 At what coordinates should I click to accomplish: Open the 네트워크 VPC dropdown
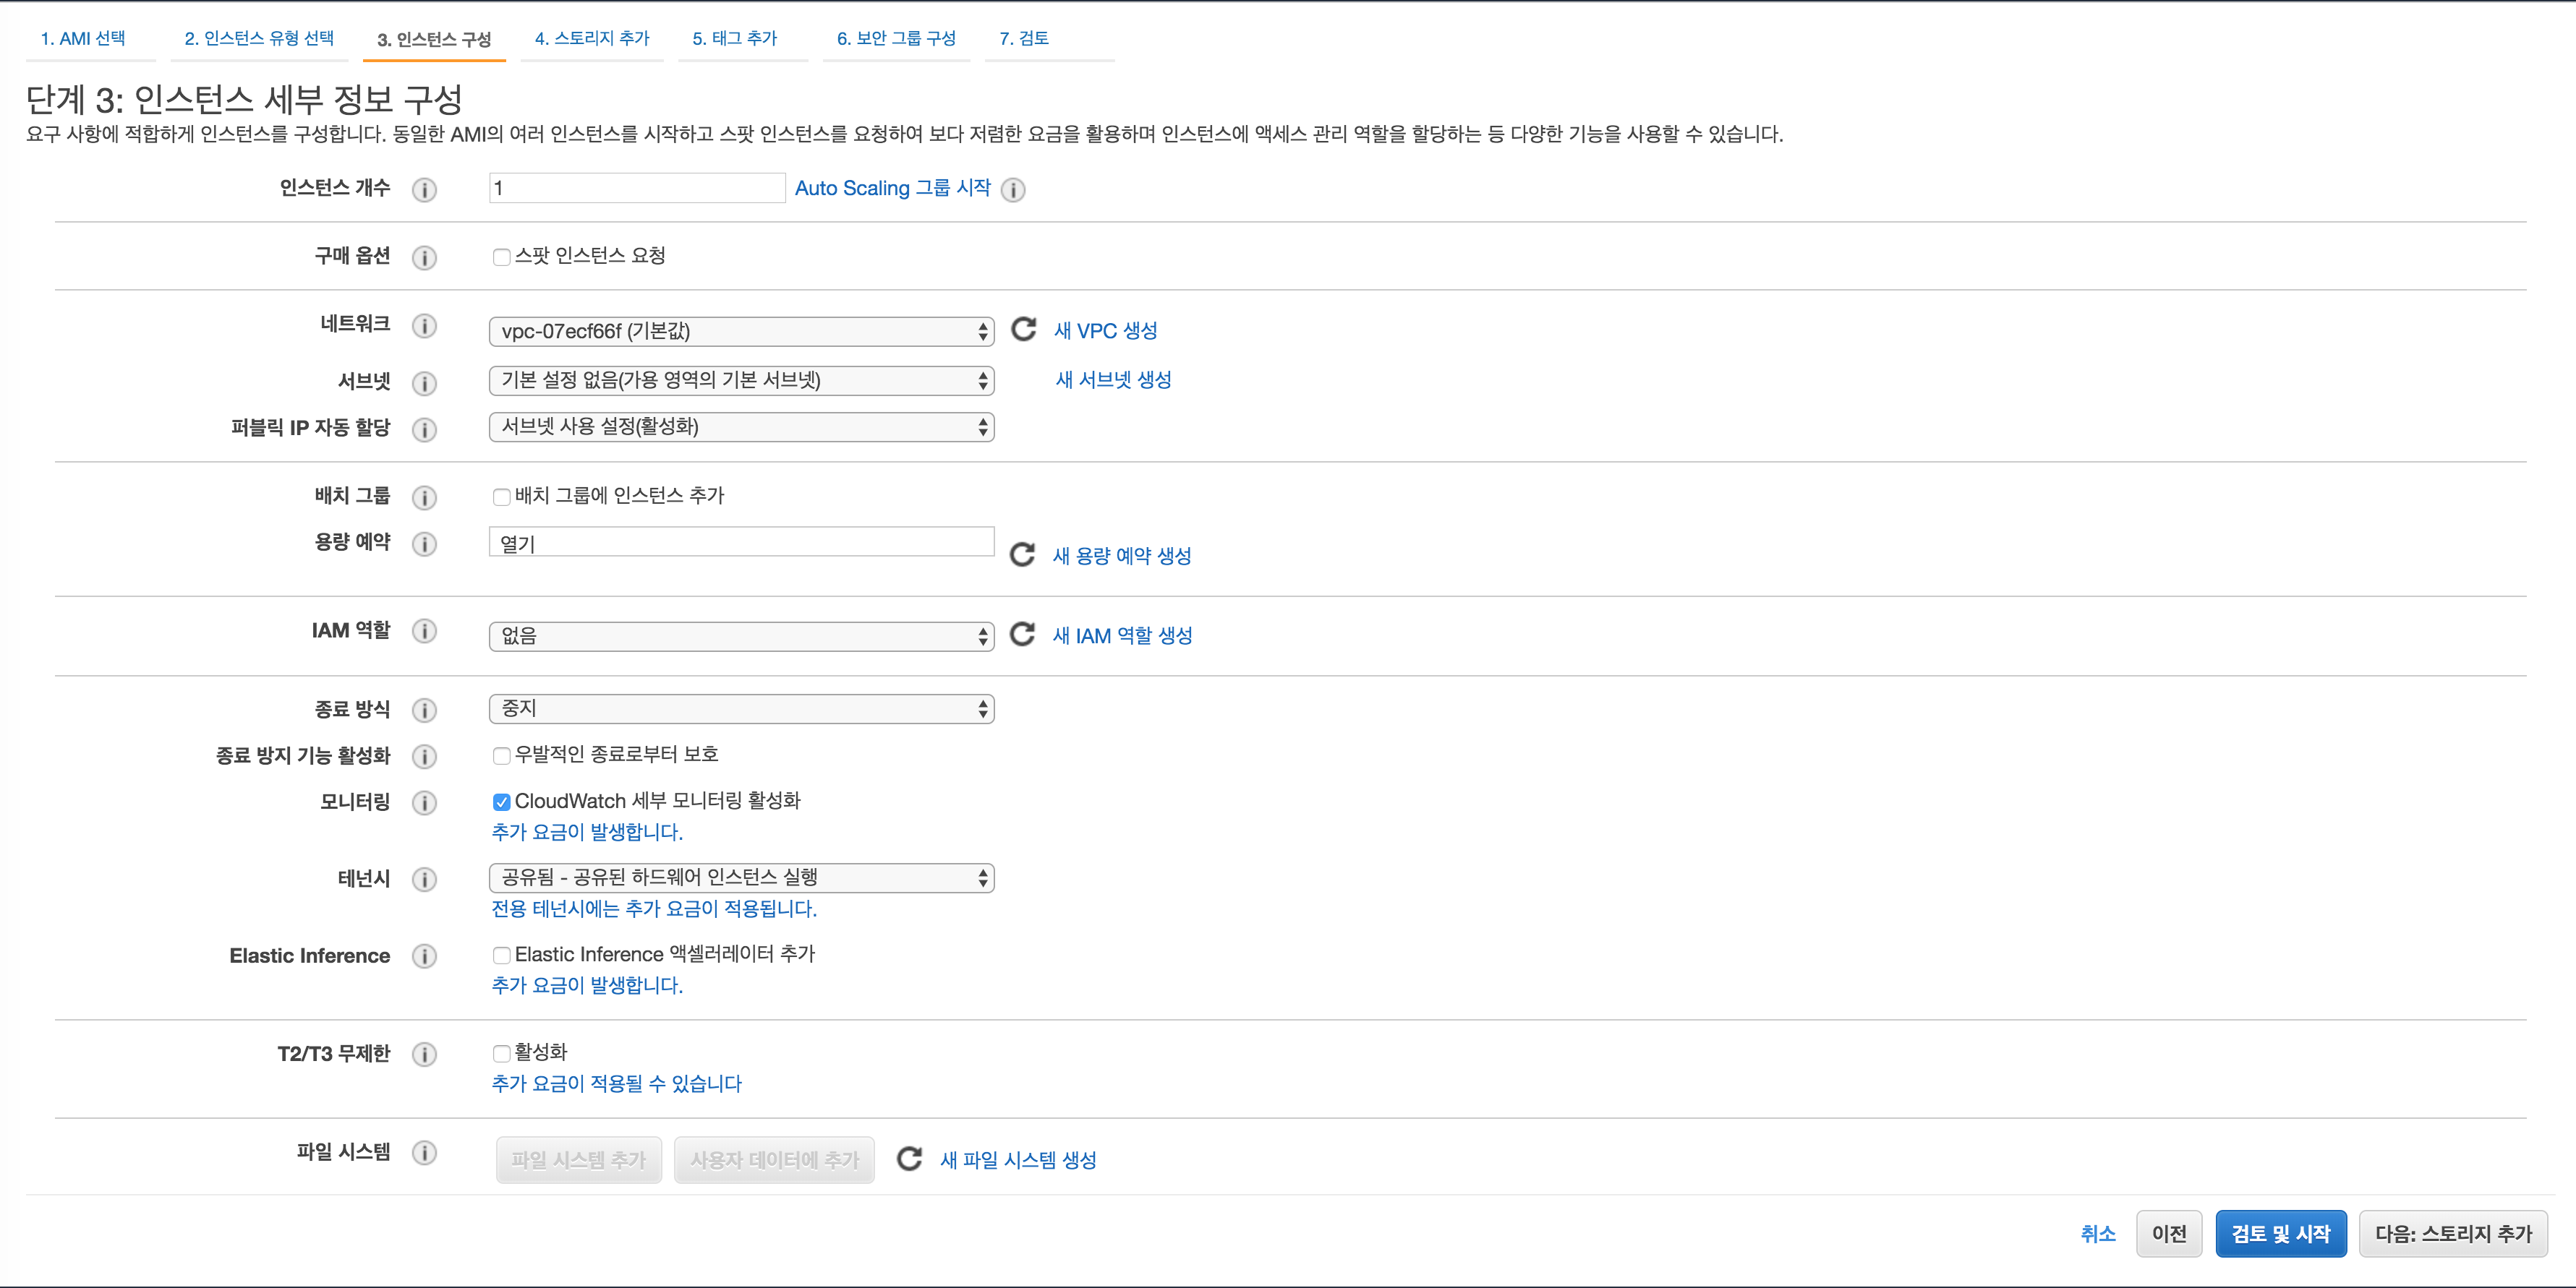click(x=741, y=332)
